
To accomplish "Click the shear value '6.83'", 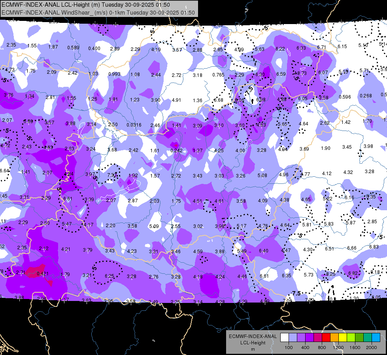I will (374, 247).
